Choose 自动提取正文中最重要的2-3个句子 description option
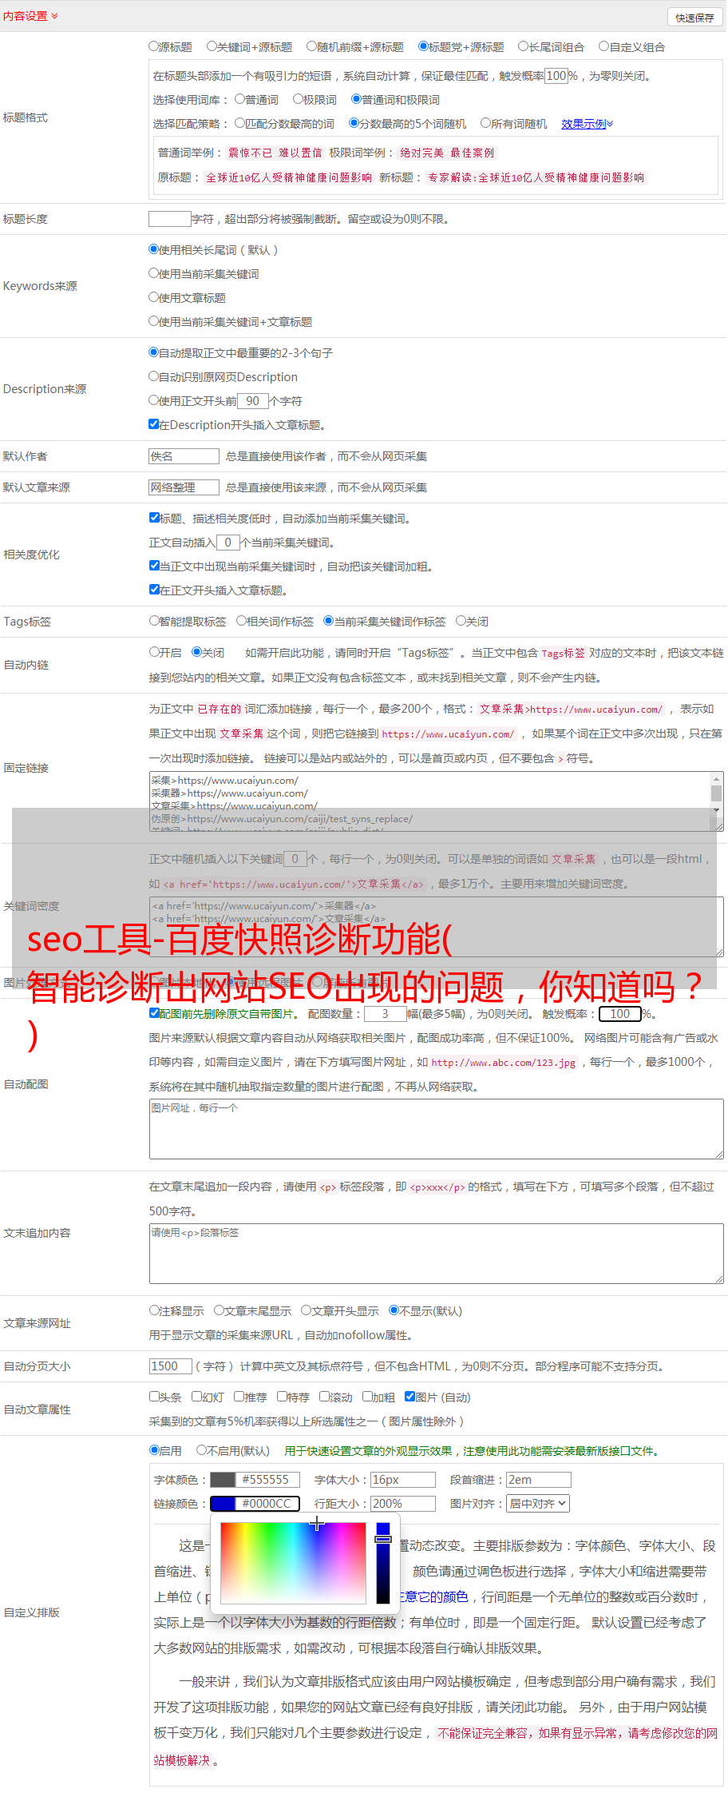728x1797 pixels. (x=153, y=352)
